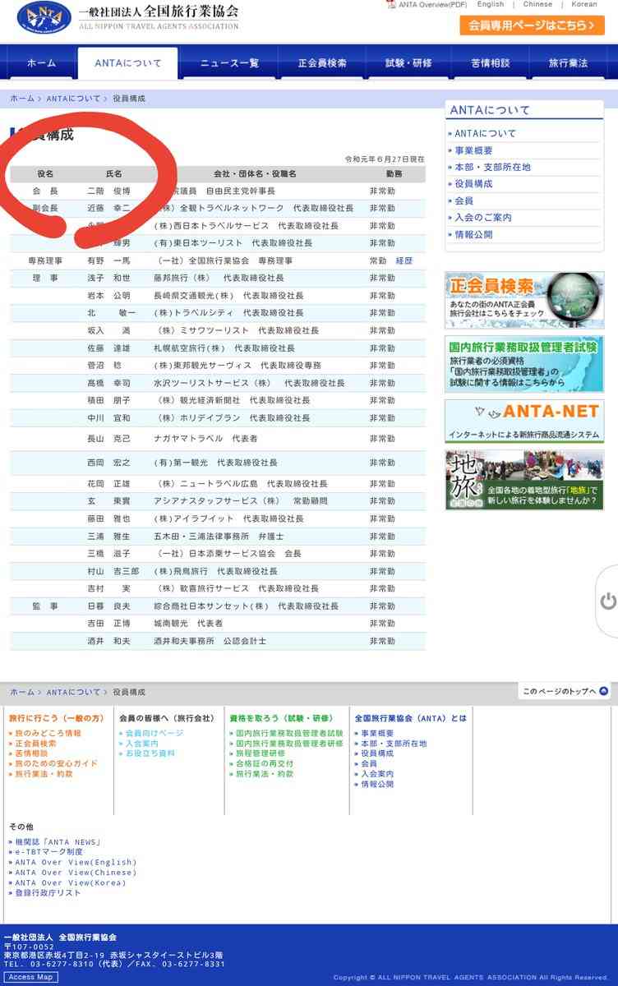Open 旅行業法 navigation tab
This screenshot has height=986, width=618.
pyautogui.click(x=568, y=63)
